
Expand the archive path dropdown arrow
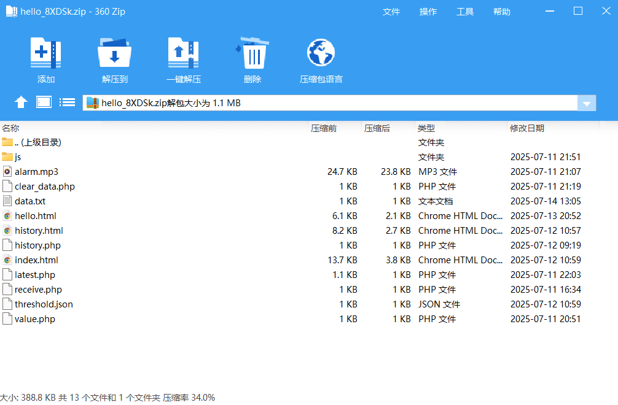(587, 103)
